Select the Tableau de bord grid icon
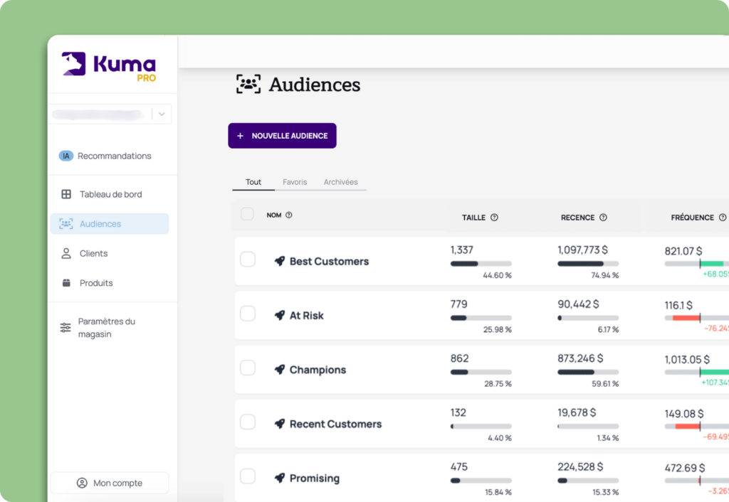 [65, 194]
